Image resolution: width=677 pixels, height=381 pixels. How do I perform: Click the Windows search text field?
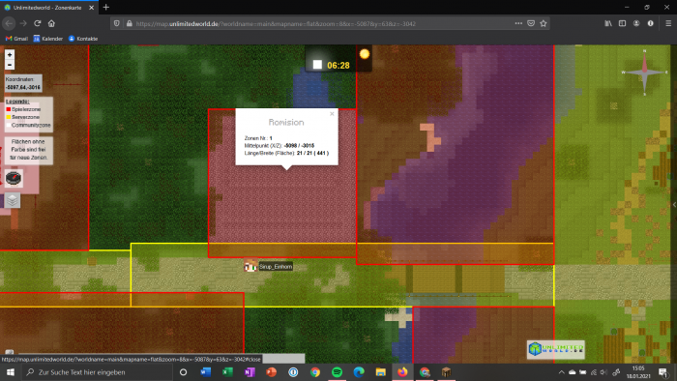(98, 372)
